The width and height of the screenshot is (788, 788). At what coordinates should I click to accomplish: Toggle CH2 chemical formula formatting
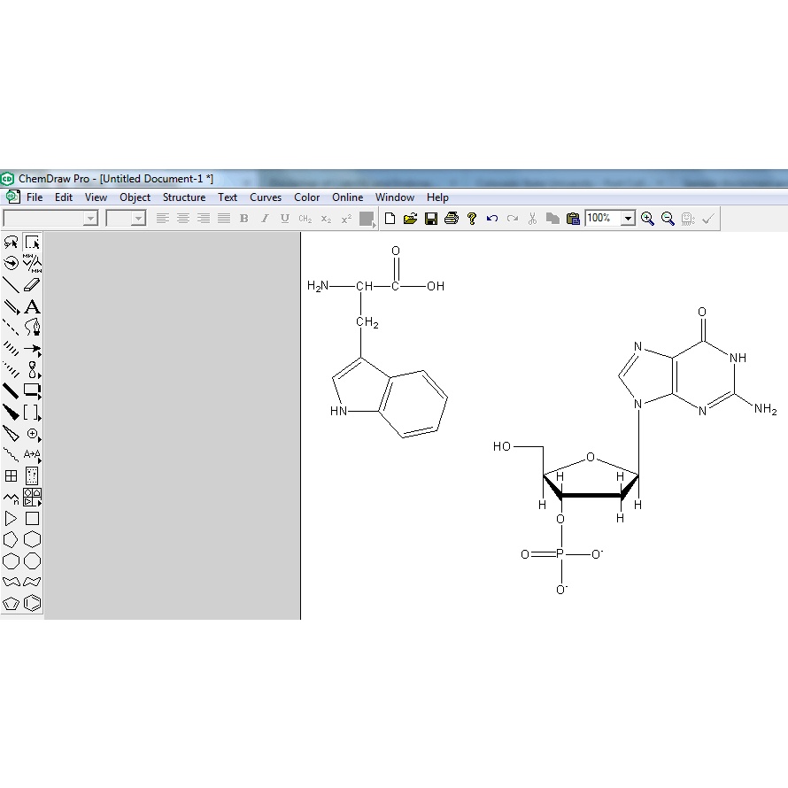305,219
